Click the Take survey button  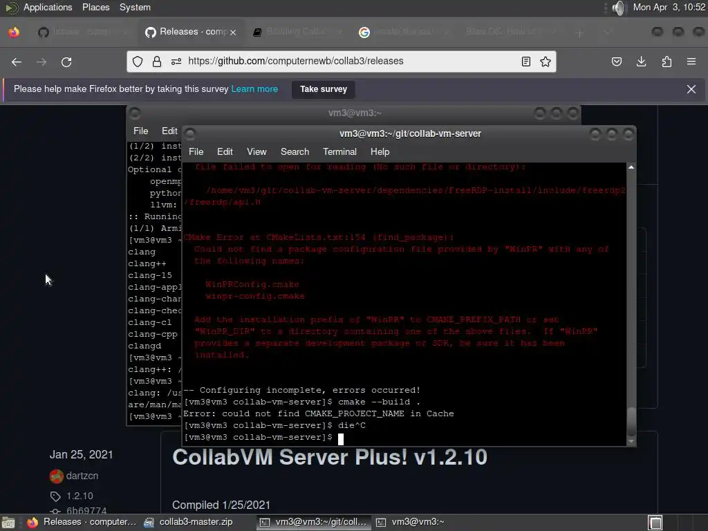tap(324, 89)
